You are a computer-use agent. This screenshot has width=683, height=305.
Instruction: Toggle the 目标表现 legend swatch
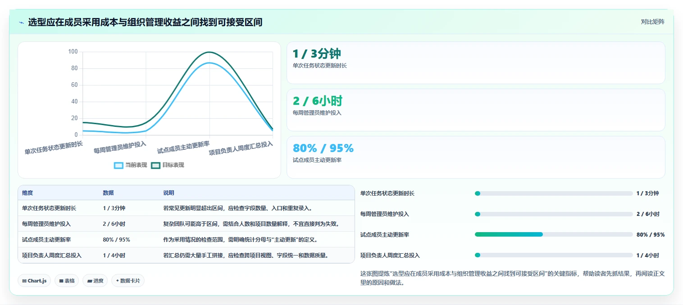tap(155, 165)
